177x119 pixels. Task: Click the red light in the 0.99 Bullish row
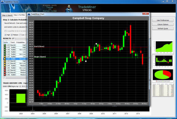[x=5, y=75]
